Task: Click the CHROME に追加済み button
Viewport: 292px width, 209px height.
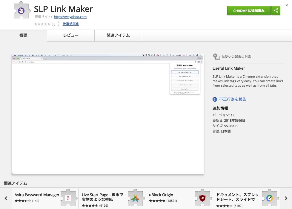Action: click(249, 11)
